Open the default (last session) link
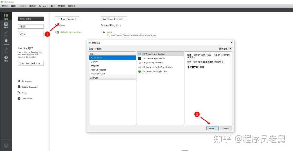The image size is (293, 151). [71, 32]
